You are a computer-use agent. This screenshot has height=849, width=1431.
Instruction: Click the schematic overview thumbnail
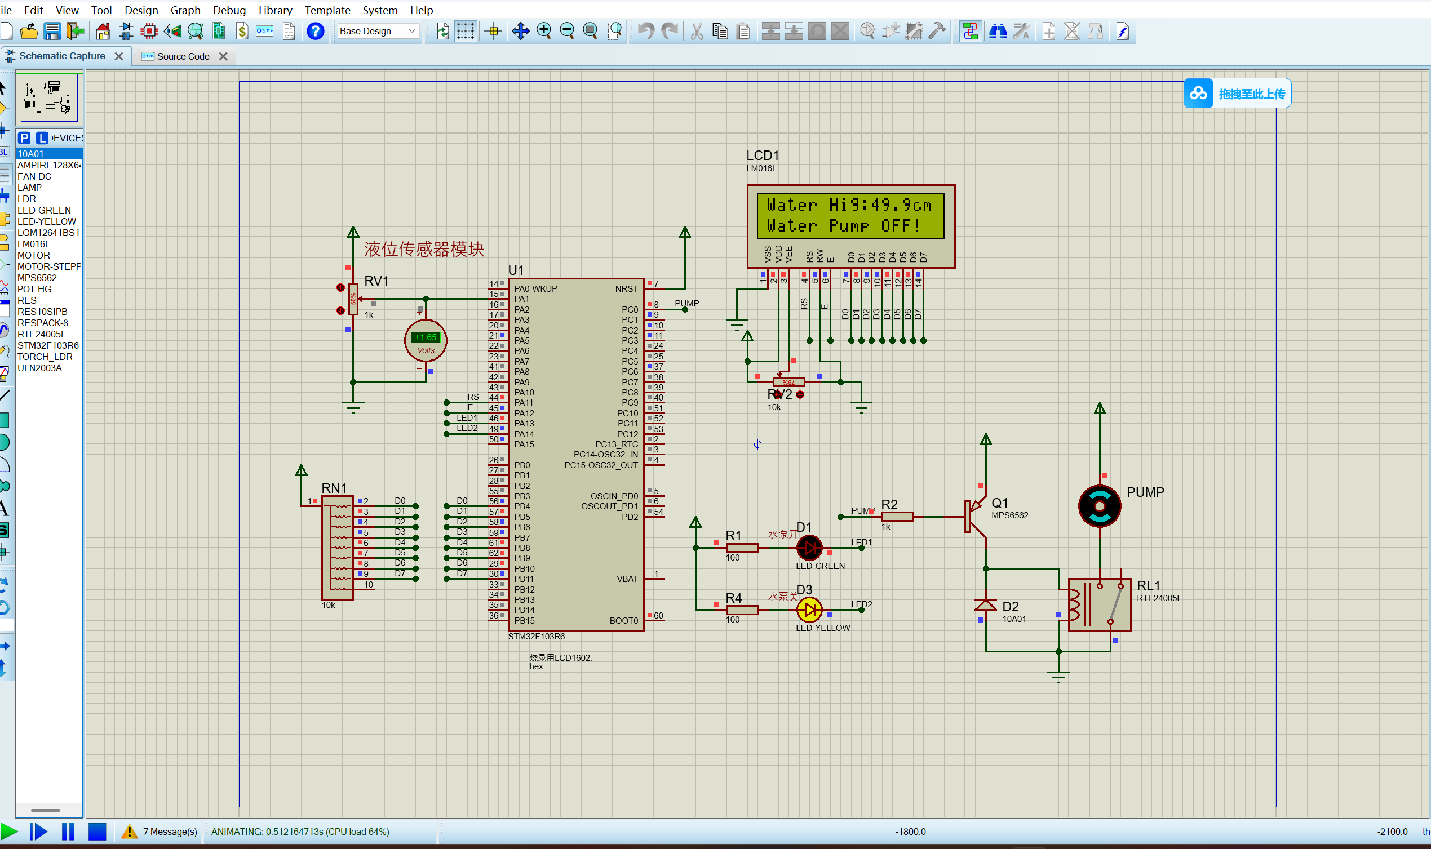click(49, 98)
